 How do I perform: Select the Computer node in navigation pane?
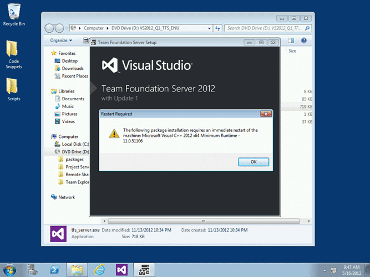(68, 136)
